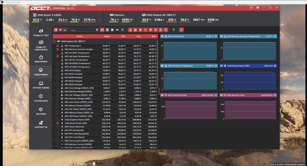
Task: Check the Total Graphics Power (TGP) checkbox
Action: pos(58,119)
